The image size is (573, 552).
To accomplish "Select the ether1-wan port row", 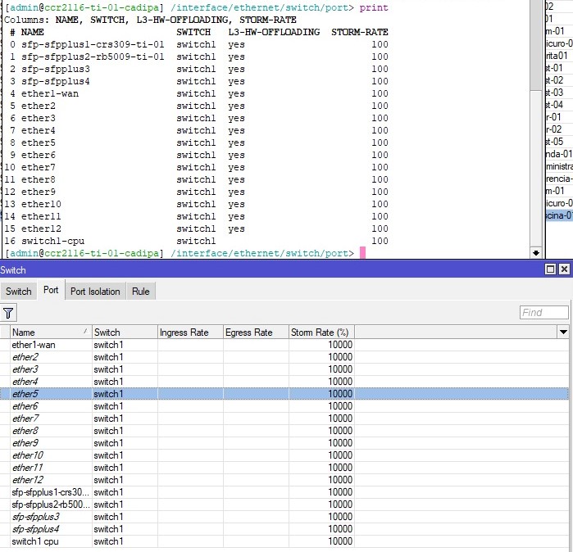I will coord(284,345).
